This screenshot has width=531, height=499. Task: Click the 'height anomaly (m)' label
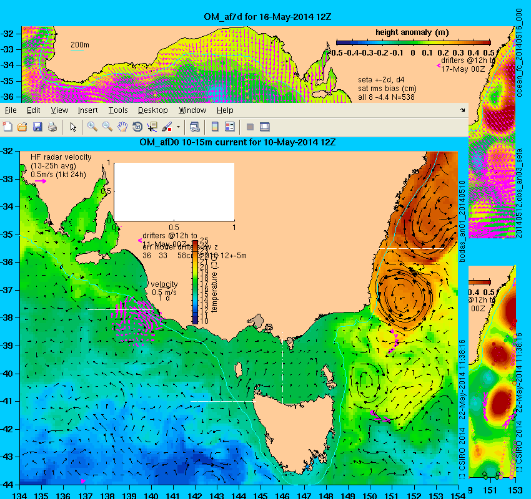click(412, 32)
